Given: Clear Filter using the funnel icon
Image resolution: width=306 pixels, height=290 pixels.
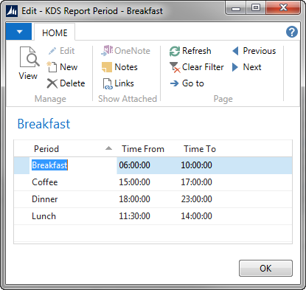Looking at the screenshot, I should (175, 67).
